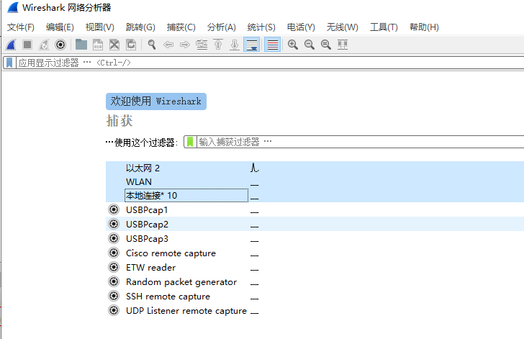Open the 视图(V) menu
The width and height of the screenshot is (524, 339).
pyautogui.click(x=99, y=27)
